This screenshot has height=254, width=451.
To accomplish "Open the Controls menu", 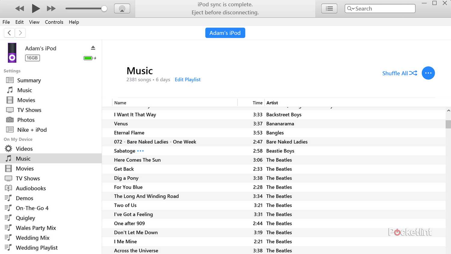I will pyautogui.click(x=54, y=22).
